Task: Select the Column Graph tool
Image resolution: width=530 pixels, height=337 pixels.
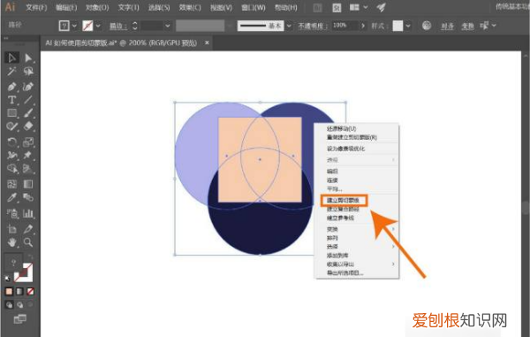Action: click(28, 213)
